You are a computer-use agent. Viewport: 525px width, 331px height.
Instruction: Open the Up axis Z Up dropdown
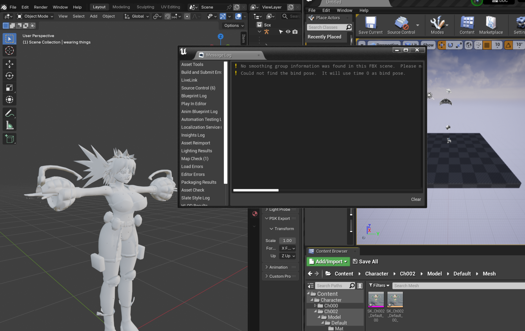[288, 256]
